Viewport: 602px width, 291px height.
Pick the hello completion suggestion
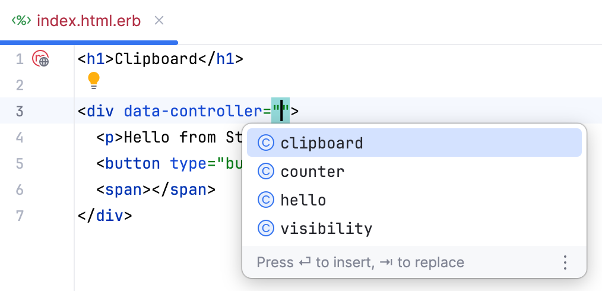point(414,200)
